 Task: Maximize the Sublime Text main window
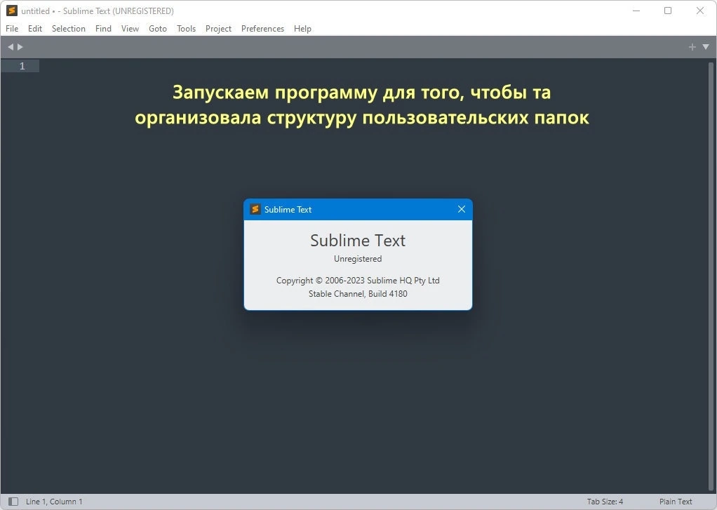(x=668, y=11)
